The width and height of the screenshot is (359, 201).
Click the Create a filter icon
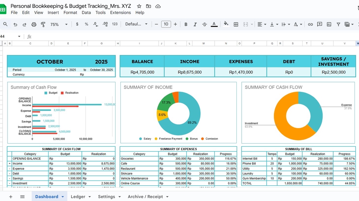click(x=338, y=24)
